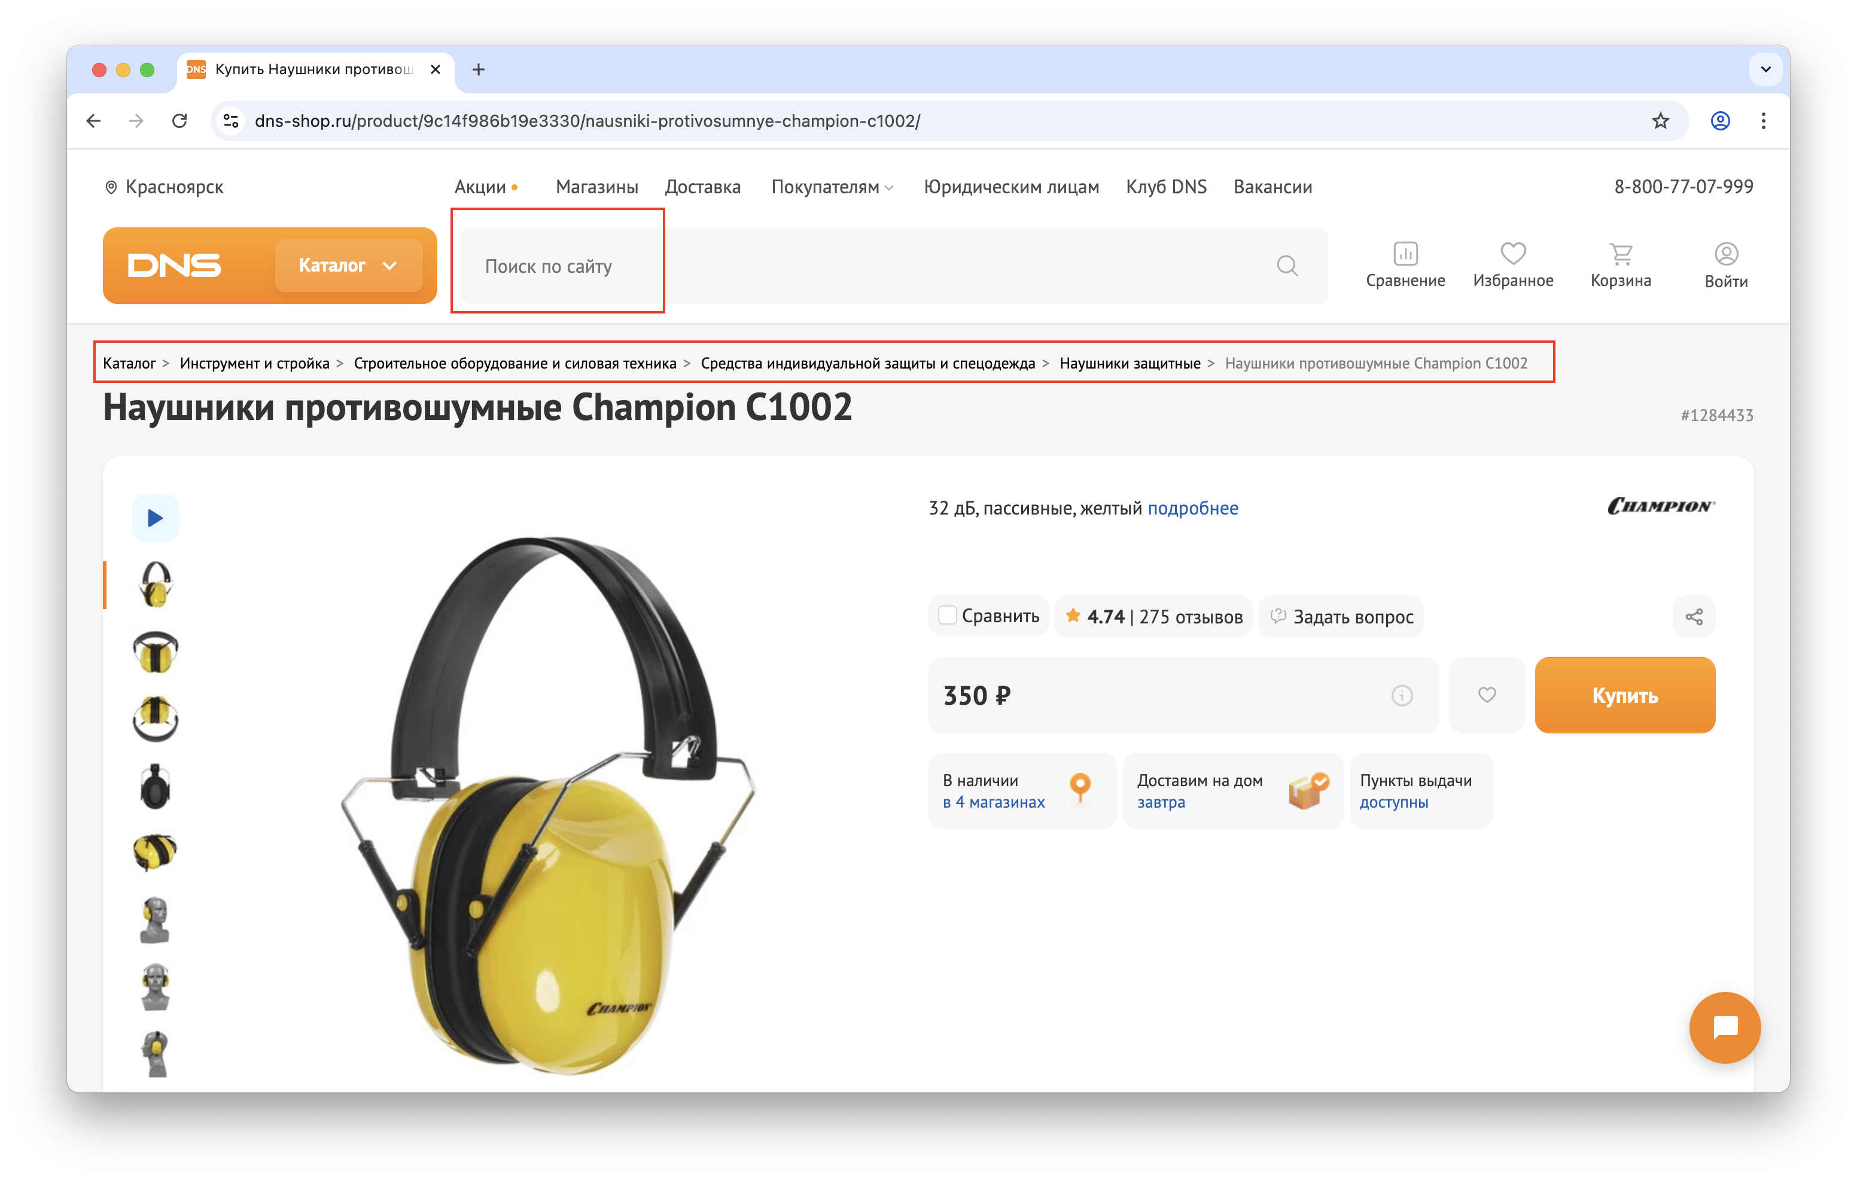Image resolution: width=1857 pixels, height=1181 pixels.
Task: Open the Магазины menu item
Action: pyautogui.click(x=596, y=187)
